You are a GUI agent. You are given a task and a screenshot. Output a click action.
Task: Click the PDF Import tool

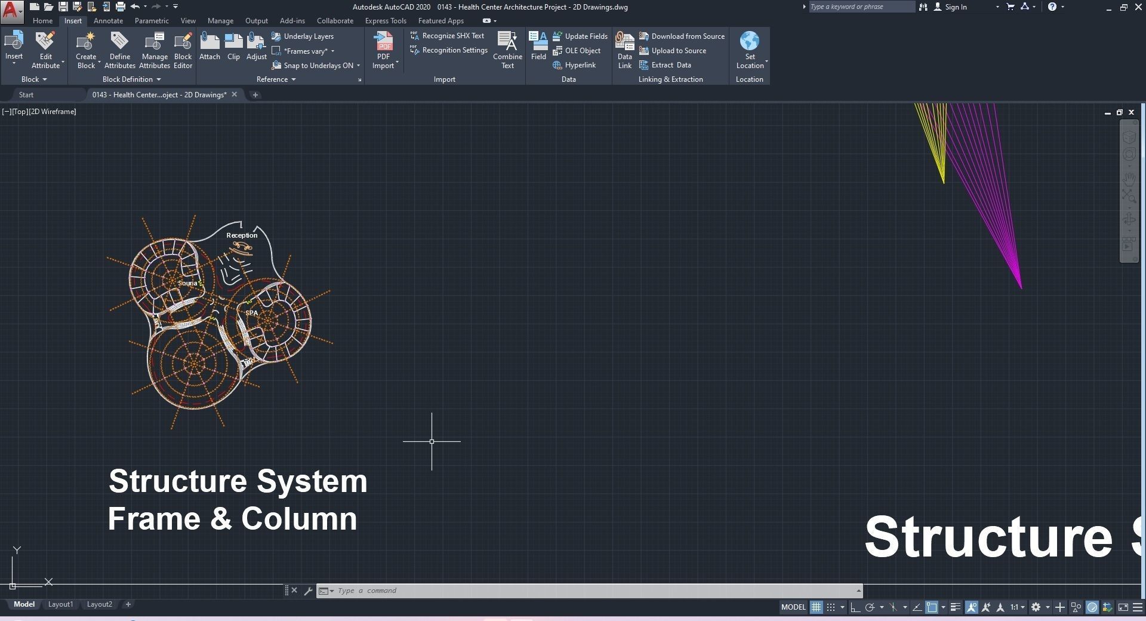pos(384,51)
